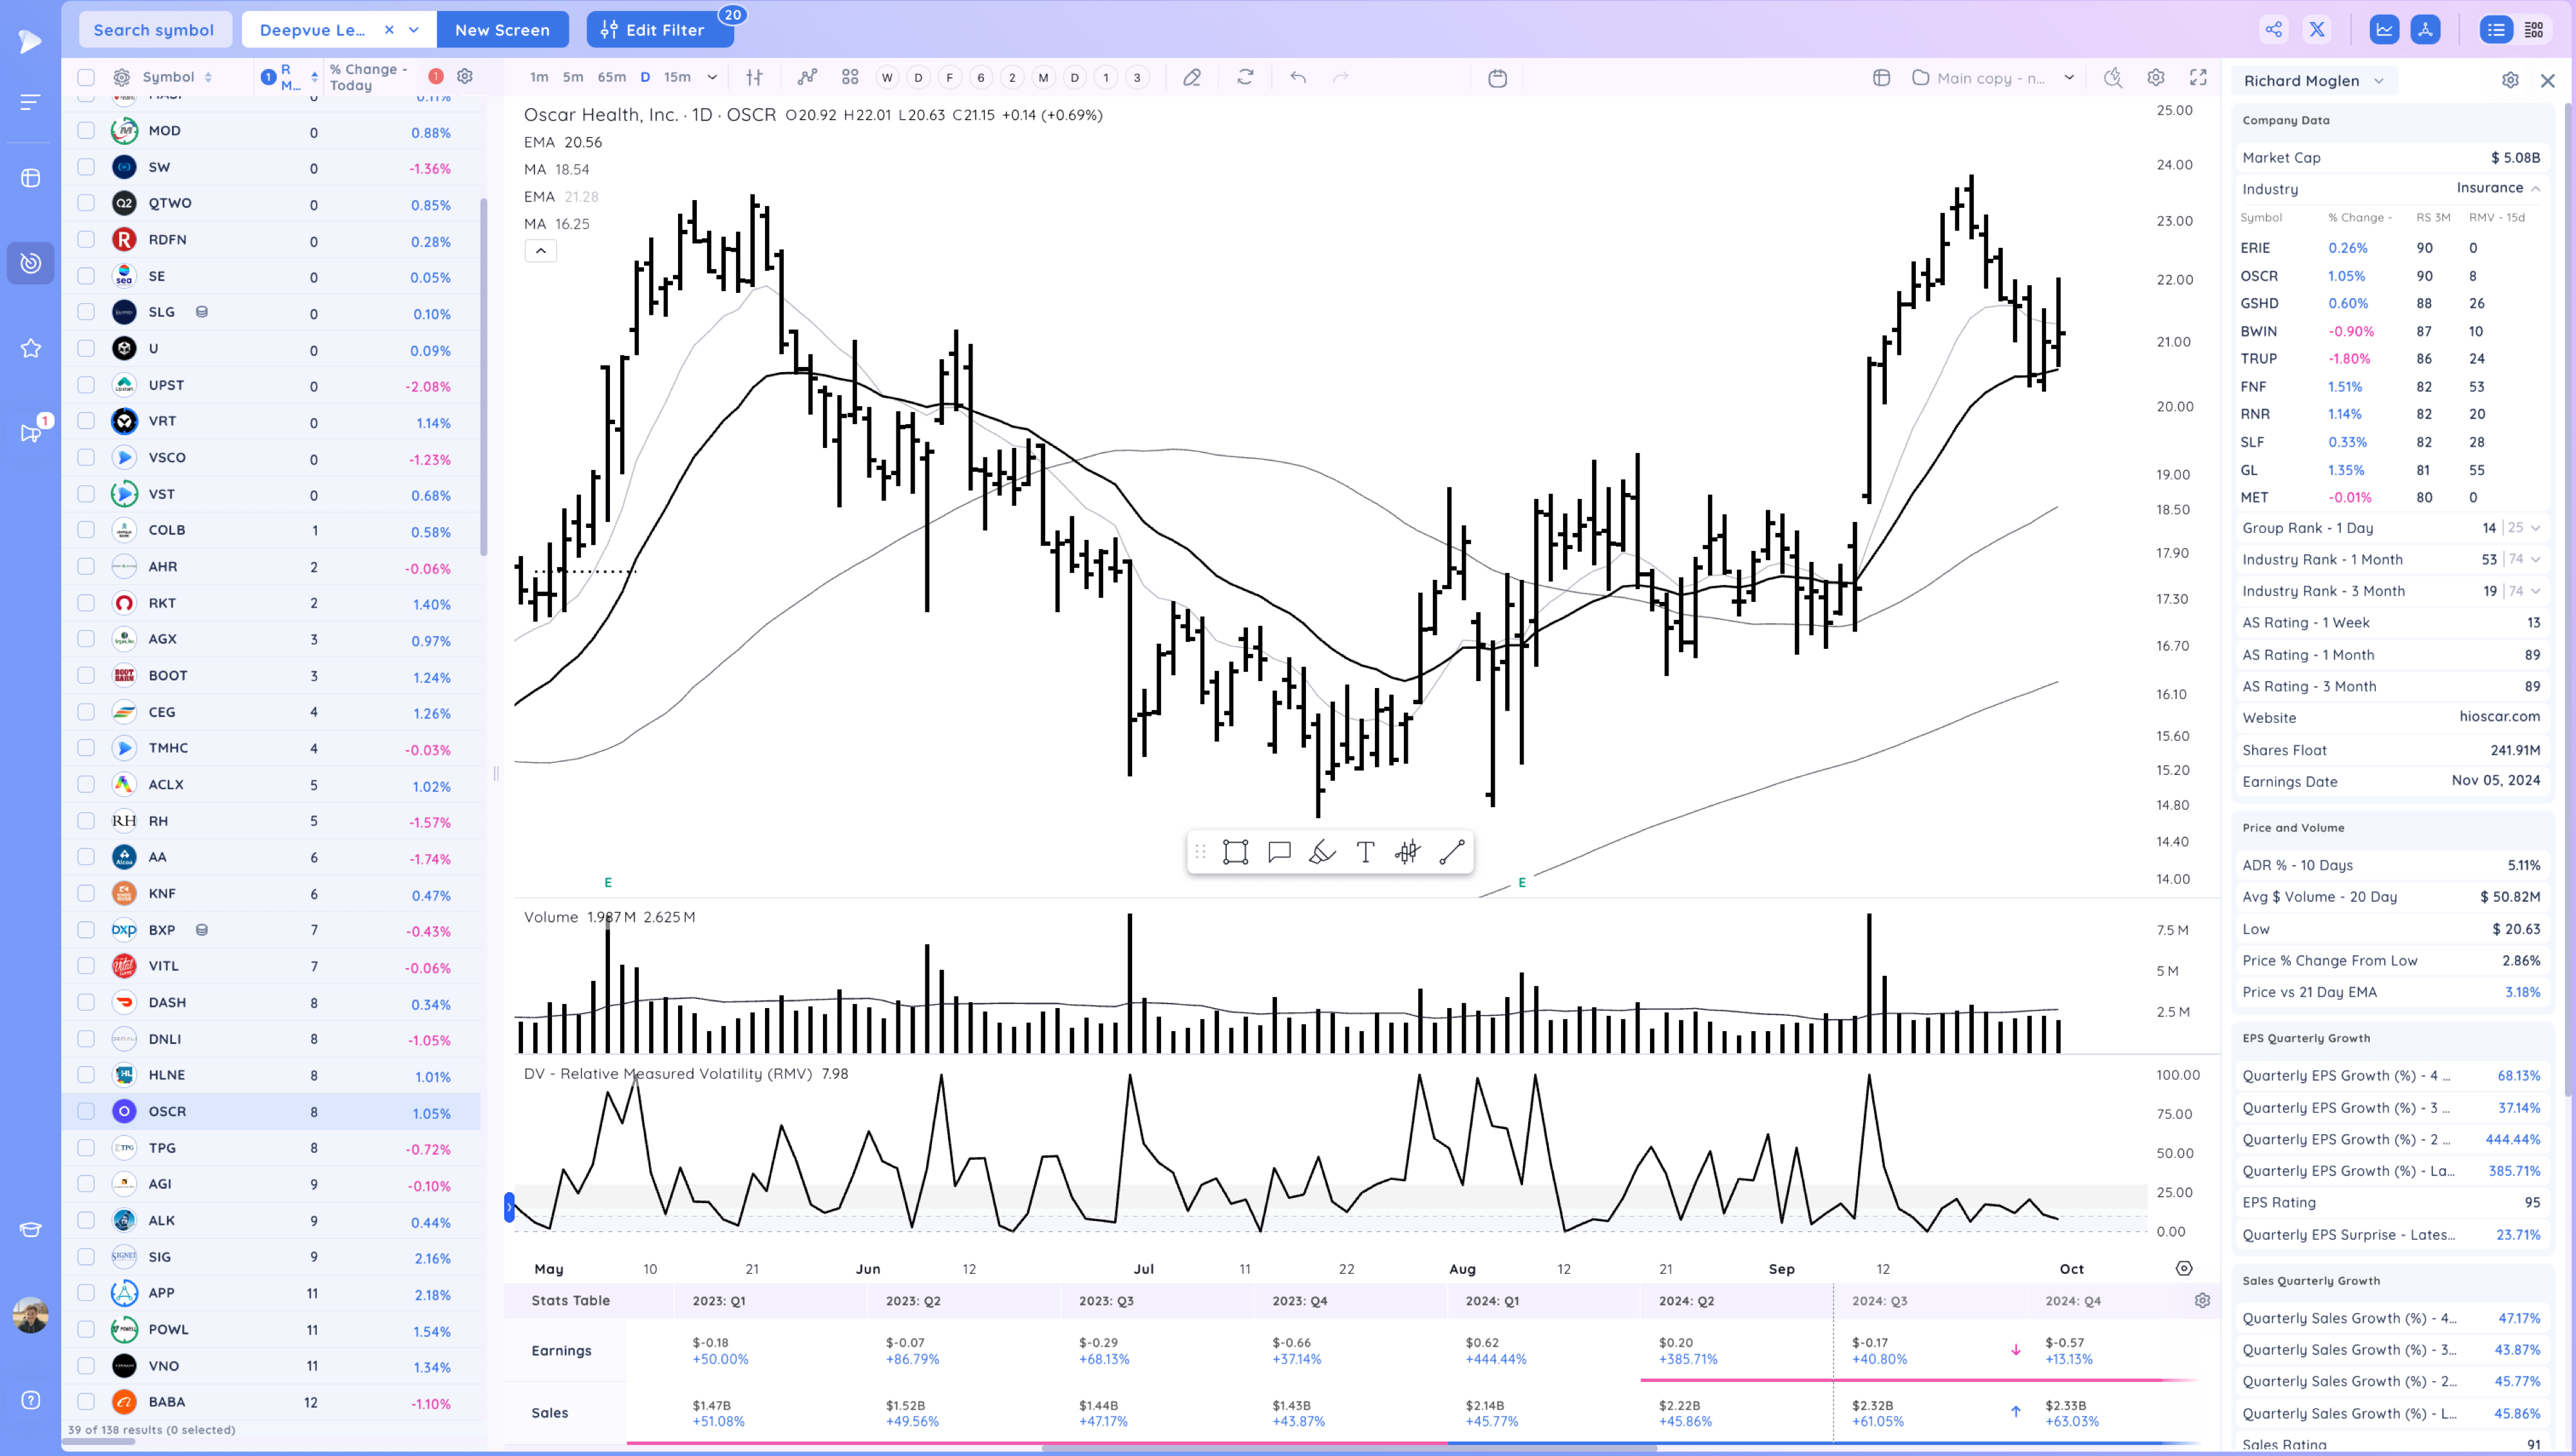Click the share icon in top bar
This screenshot has width=2576, height=1456.
click(x=2274, y=30)
